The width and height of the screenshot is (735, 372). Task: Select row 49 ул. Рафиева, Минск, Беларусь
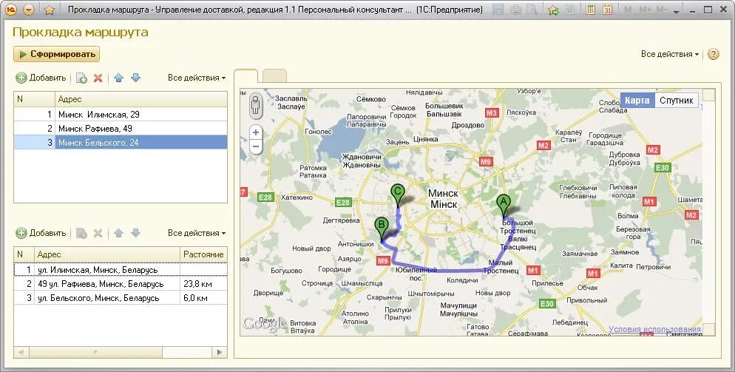[121, 284]
